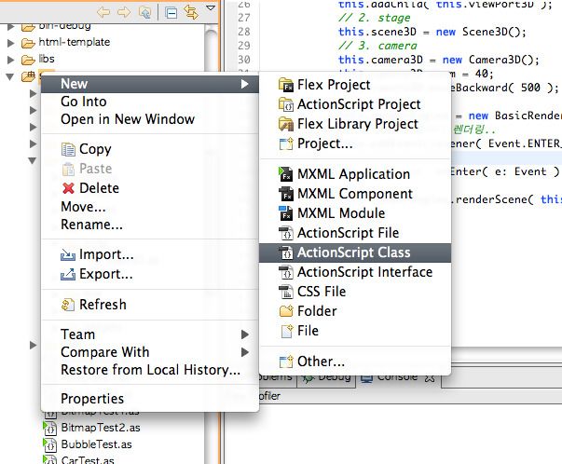
Task: Click the Export icon
Action: click(68, 274)
